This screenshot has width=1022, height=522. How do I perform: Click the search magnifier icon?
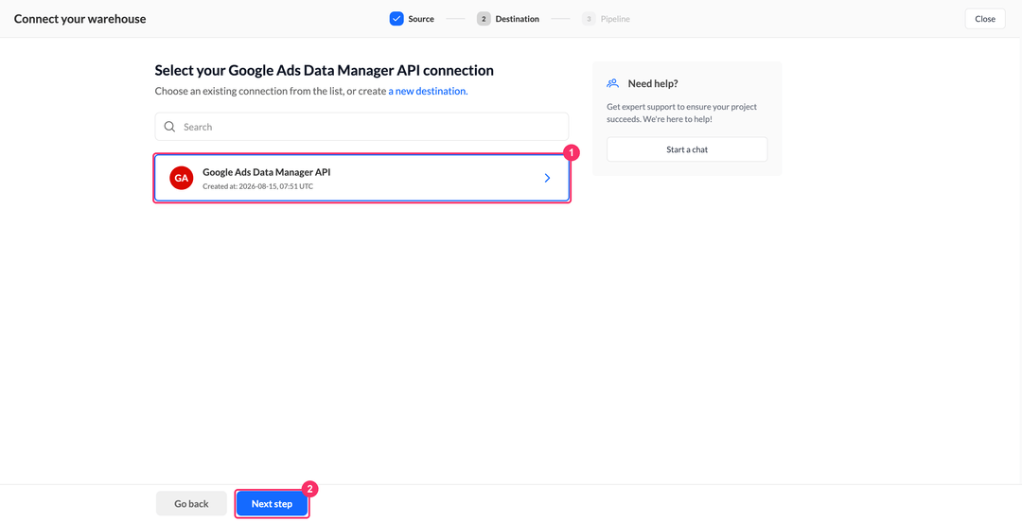coord(169,127)
